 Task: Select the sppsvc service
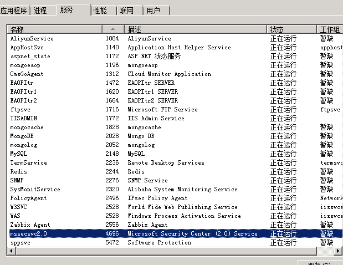point(20,243)
